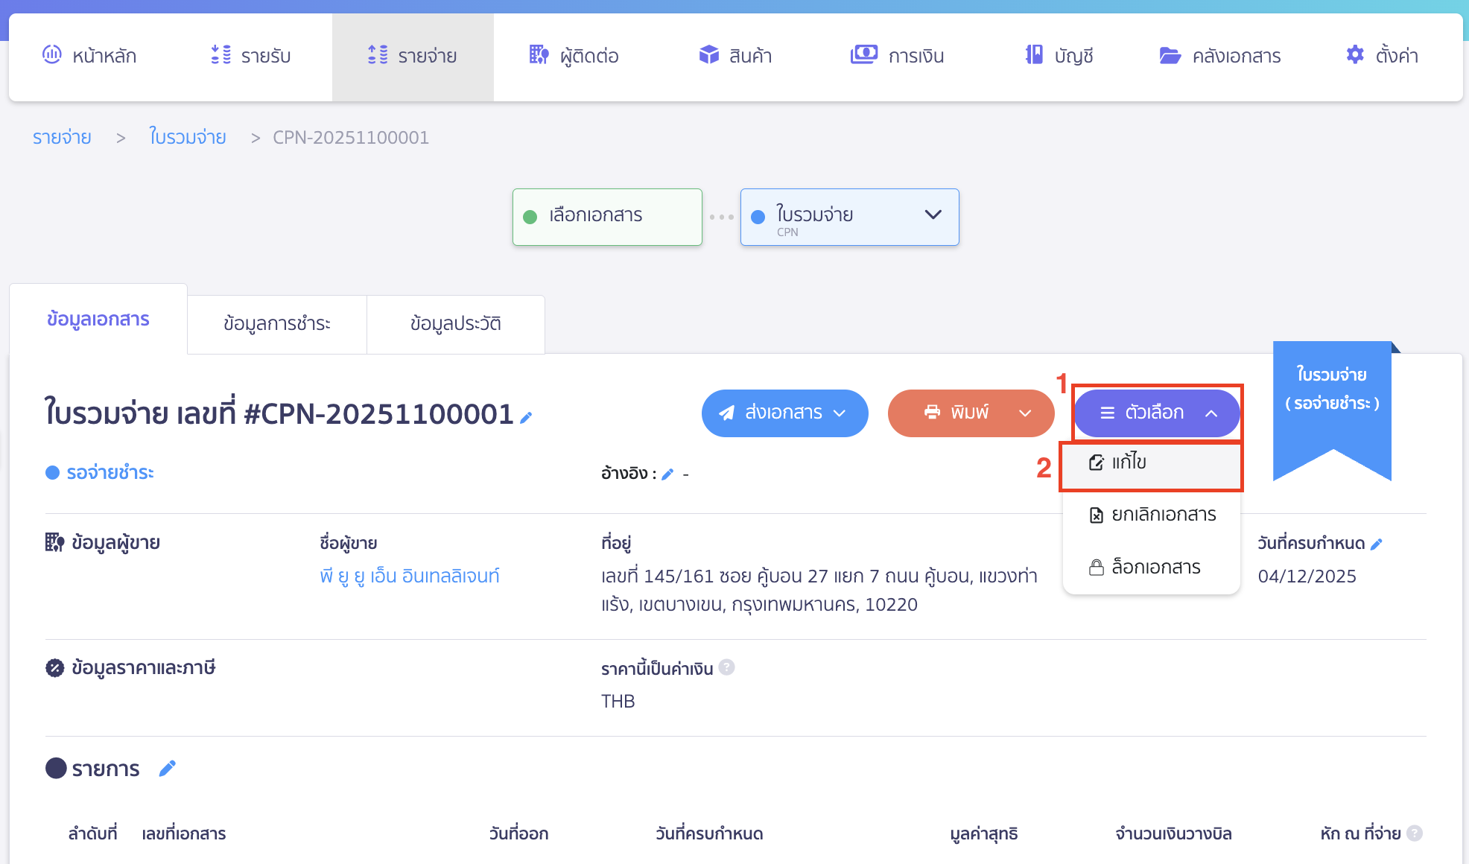
Task: Open สินค้า box icon menu
Action: click(708, 55)
